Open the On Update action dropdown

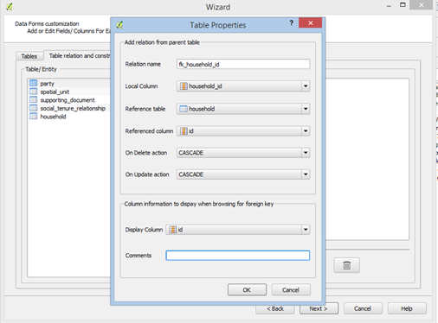(x=306, y=174)
